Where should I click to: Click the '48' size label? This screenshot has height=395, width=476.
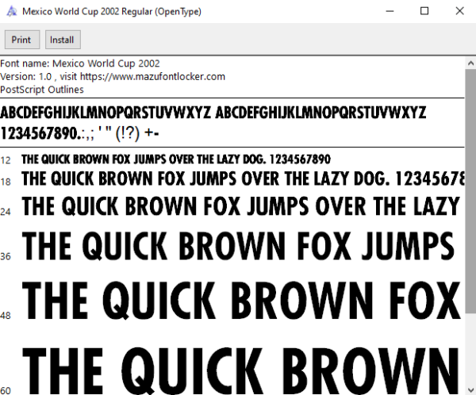pos(6,316)
